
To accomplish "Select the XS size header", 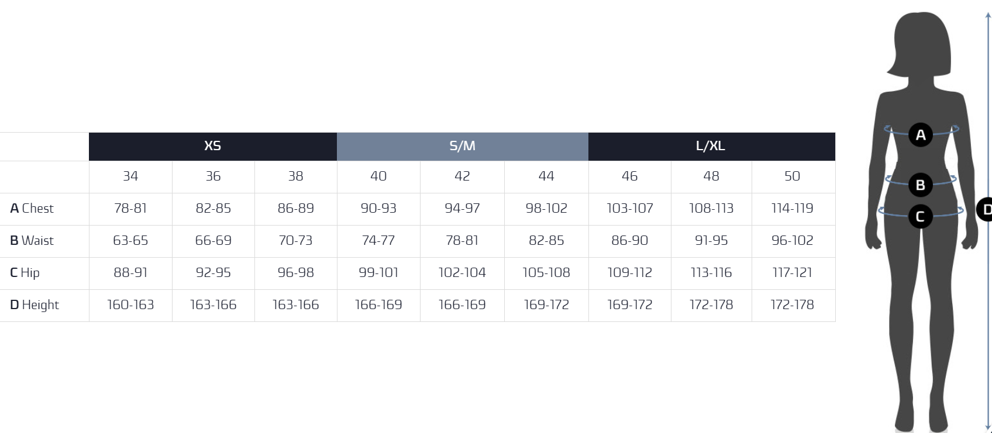I will (x=212, y=146).
